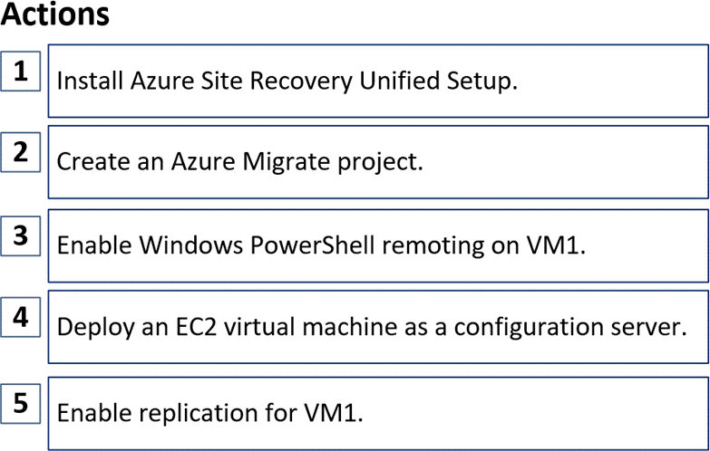710x451 pixels.
Task: Select the Install Azure Site Recovery Unified Setup action
Action: tap(377, 81)
